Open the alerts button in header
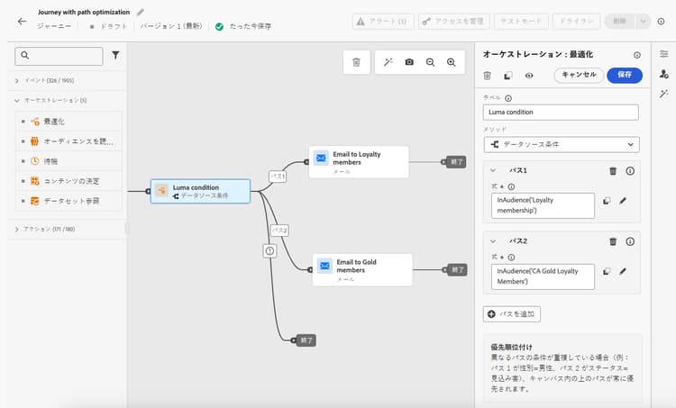This screenshot has width=676, height=408. coord(383,21)
